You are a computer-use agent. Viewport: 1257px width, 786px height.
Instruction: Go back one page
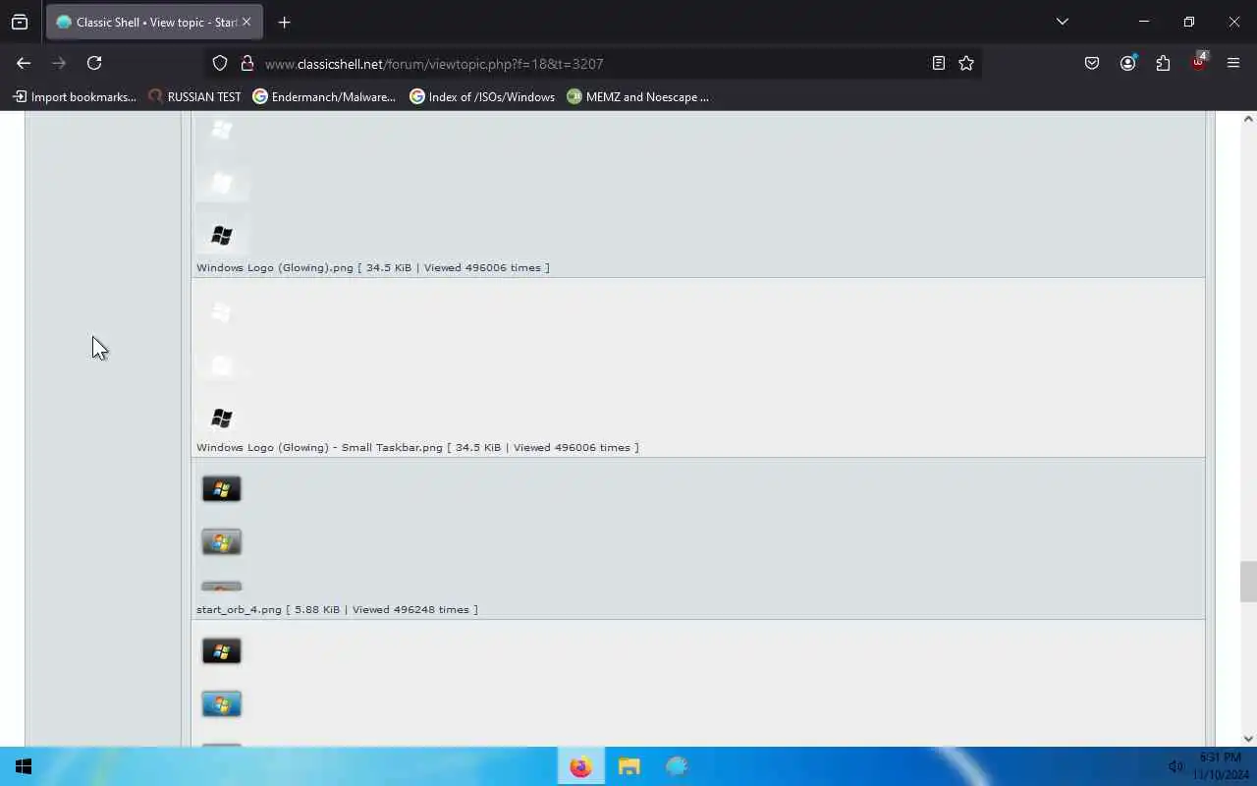pos(24,63)
